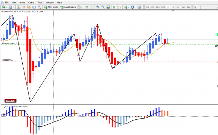Select the D1 timeframe
This screenshot has height=135, width=218.
pyautogui.click(x=178, y=7)
